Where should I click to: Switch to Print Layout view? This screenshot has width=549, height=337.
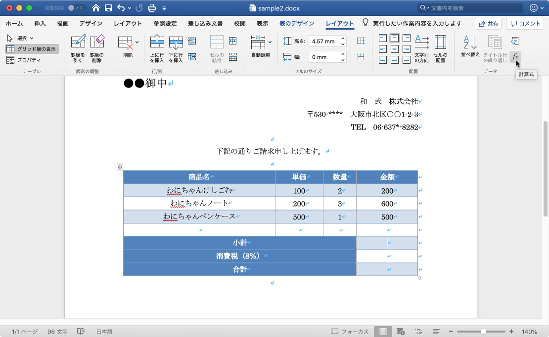383,332
